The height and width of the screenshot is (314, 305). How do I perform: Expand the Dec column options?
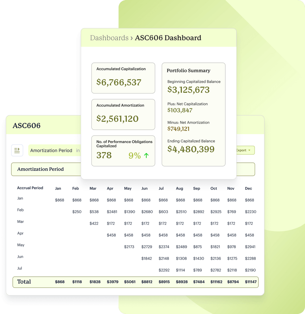pyautogui.click(x=249, y=188)
